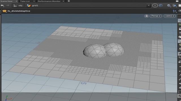The width and height of the screenshot is (181, 101).
Task: Open the operator help question mark
Action: [180, 11]
